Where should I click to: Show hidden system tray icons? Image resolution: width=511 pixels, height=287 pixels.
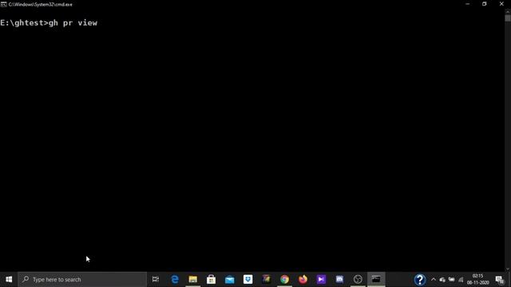pyautogui.click(x=433, y=280)
